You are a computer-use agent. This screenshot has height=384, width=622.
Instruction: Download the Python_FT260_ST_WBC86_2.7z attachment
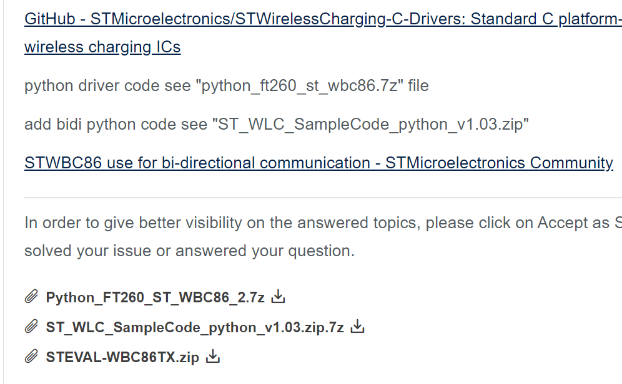click(277, 297)
